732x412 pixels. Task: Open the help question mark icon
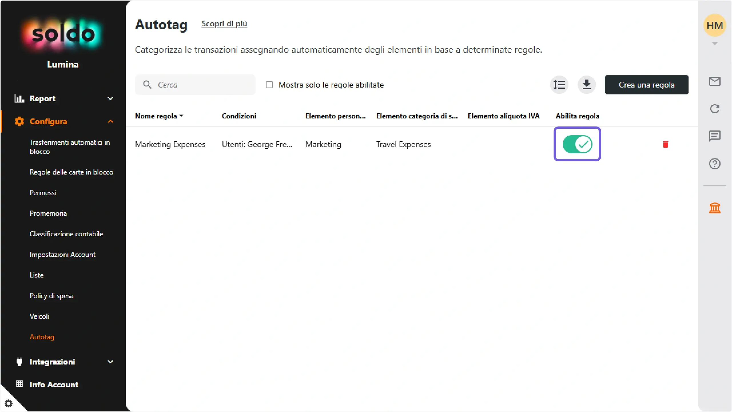click(715, 164)
